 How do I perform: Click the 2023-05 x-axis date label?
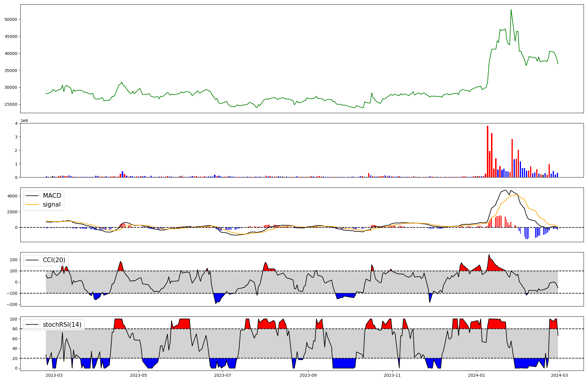click(x=138, y=375)
